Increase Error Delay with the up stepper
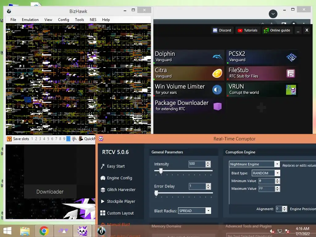This screenshot has width=316, height=237. (x=208, y=185)
